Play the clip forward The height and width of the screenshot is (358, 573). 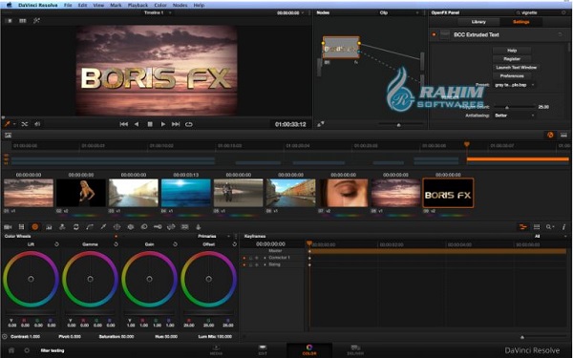tap(163, 124)
